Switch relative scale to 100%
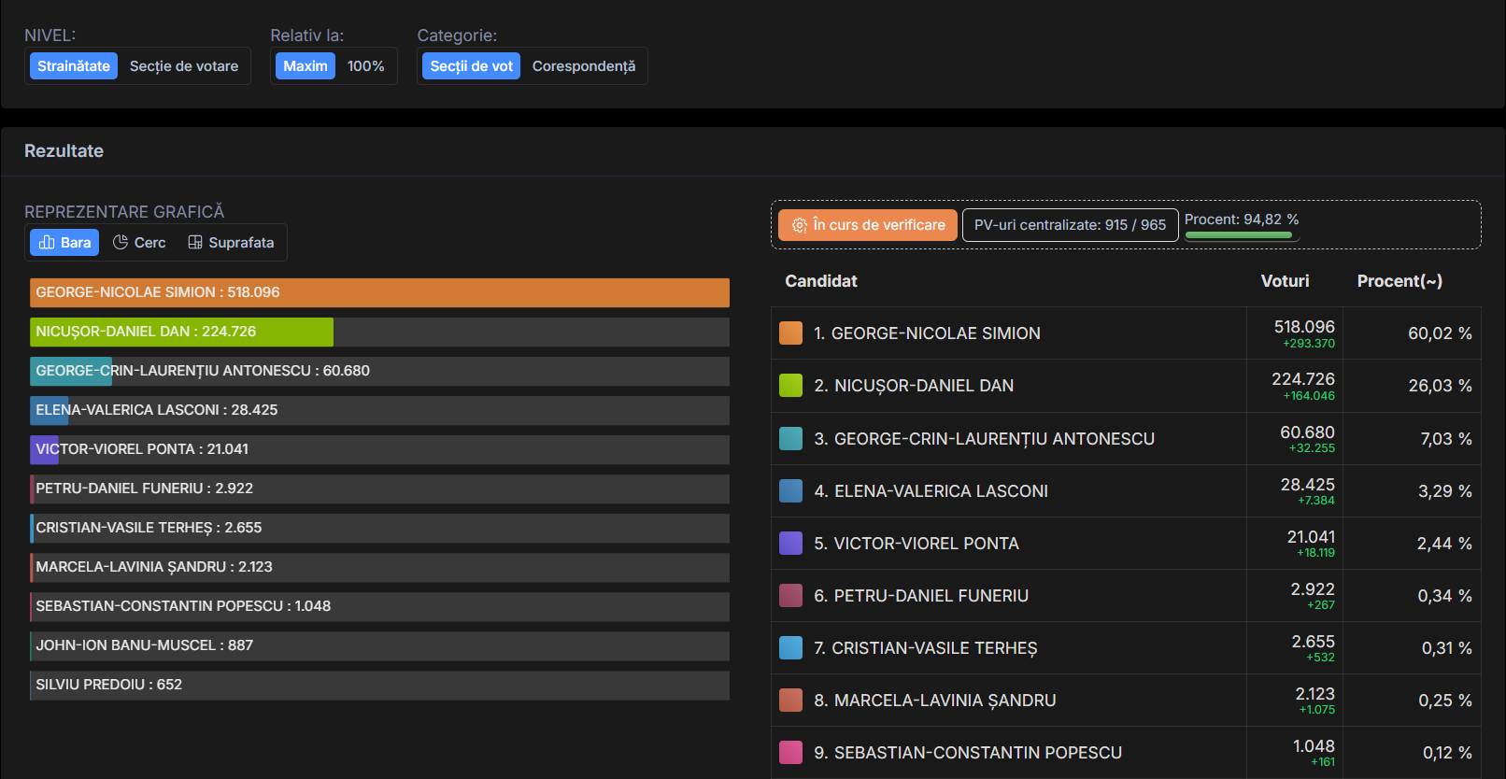This screenshot has width=1506, height=779. coord(365,66)
